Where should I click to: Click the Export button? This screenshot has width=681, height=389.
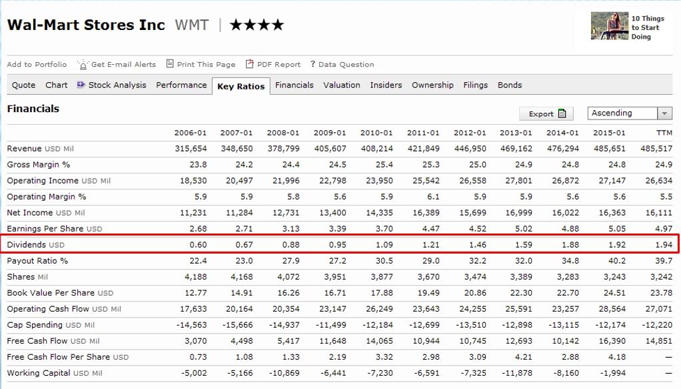(546, 113)
